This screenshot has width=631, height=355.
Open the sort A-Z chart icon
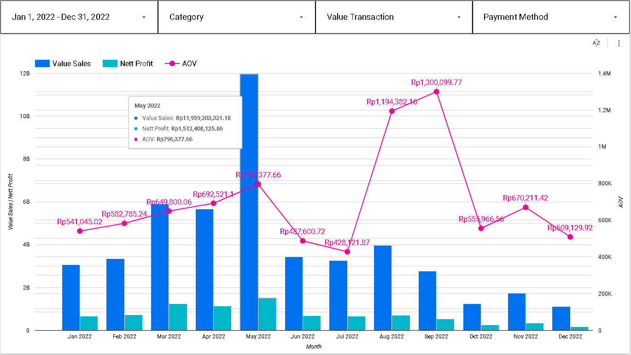pyautogui.click(x=596, y=43)
